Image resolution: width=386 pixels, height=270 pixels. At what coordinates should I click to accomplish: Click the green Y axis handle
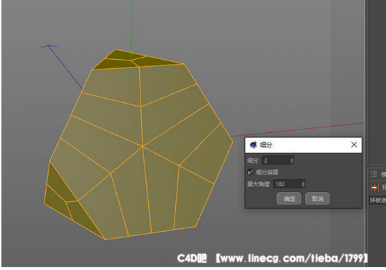click(131, 27)
